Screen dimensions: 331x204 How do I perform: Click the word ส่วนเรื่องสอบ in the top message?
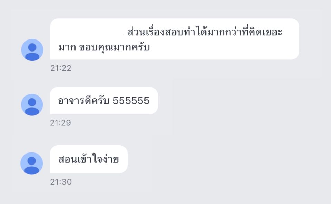coord(156,32)
